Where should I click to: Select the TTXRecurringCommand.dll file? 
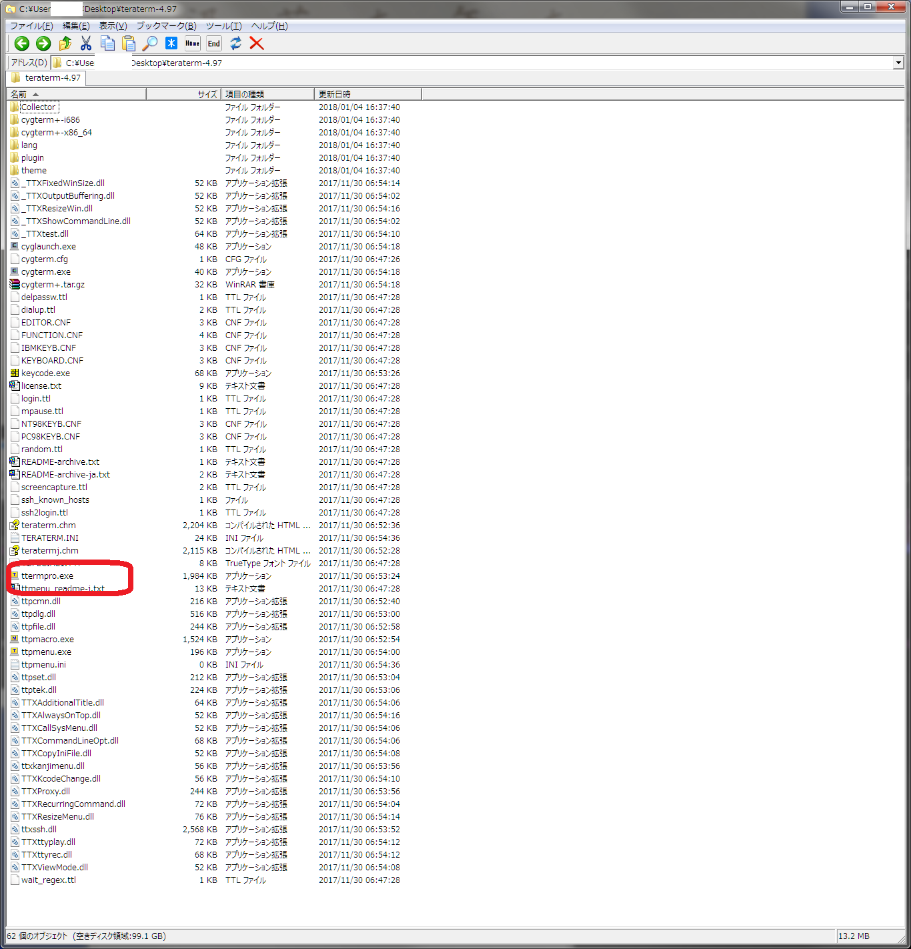[x=73, y=804]
